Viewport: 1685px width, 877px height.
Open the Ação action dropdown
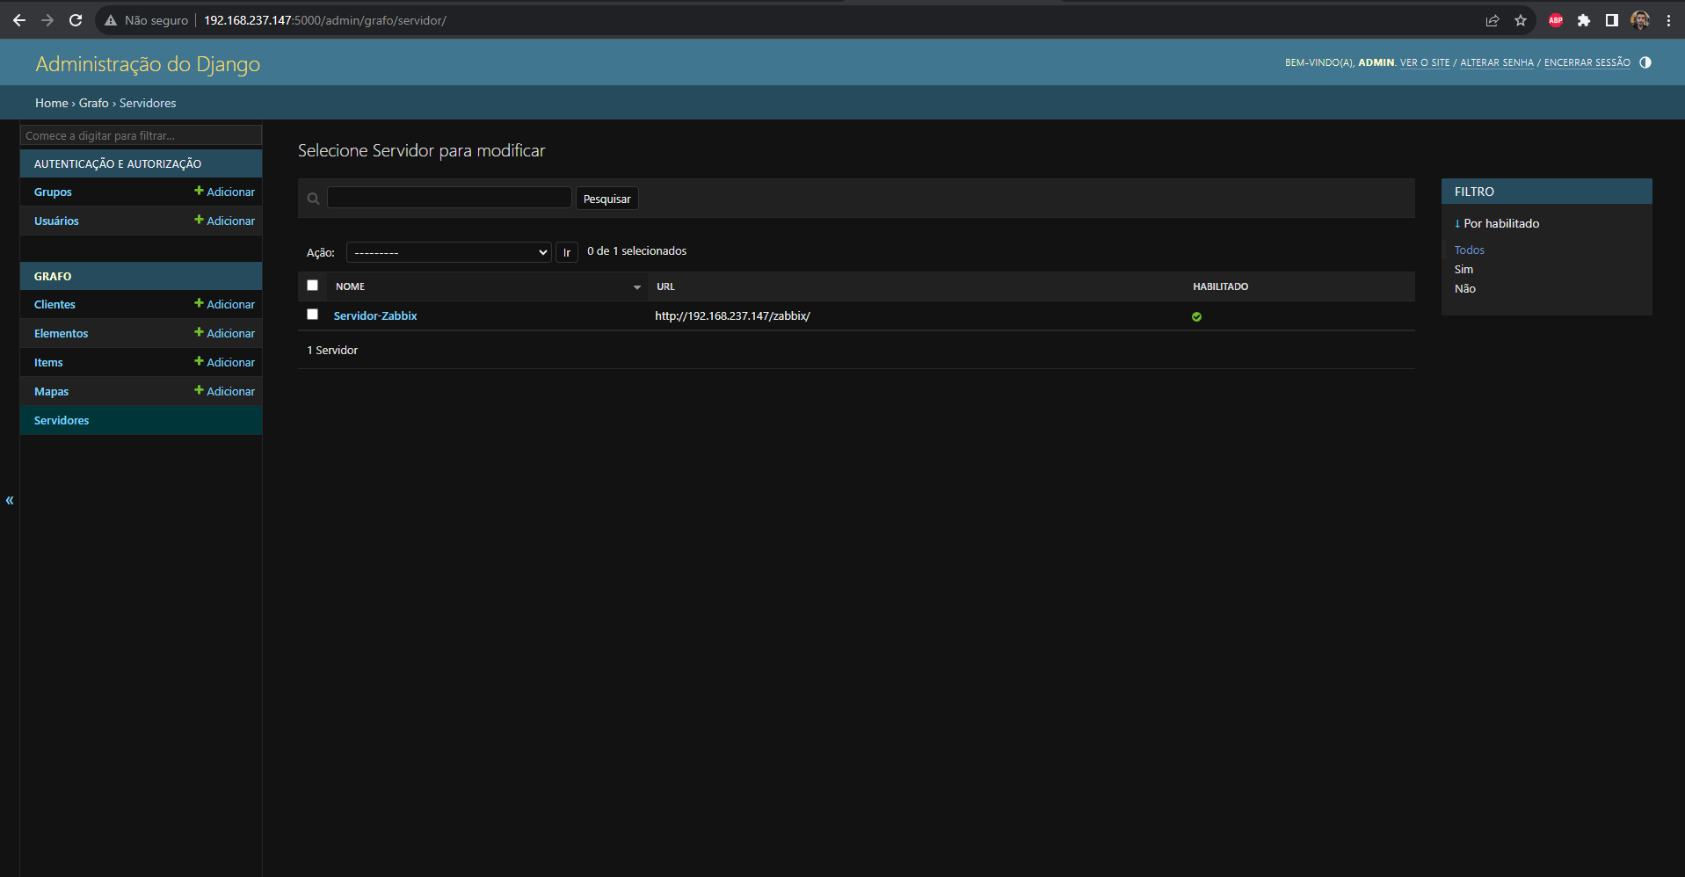point(449,252)
